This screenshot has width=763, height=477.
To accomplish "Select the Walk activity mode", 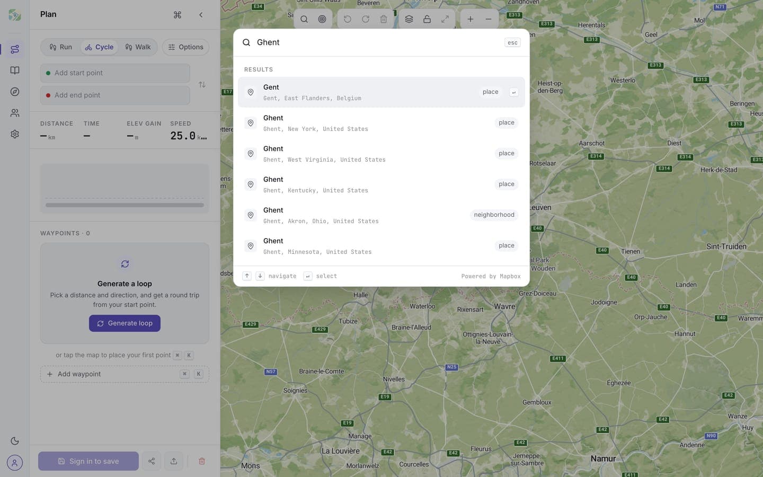I will tap(138, 47).
